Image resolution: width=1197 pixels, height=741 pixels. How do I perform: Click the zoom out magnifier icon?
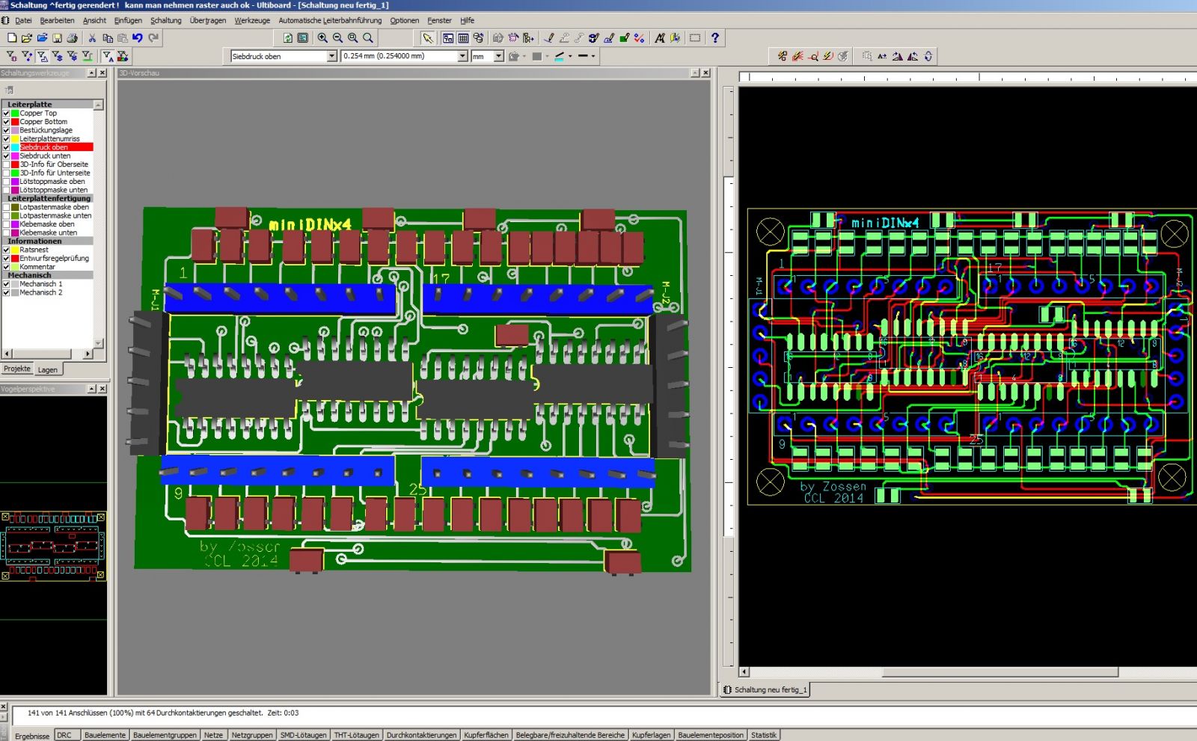(x=337, y=38)
